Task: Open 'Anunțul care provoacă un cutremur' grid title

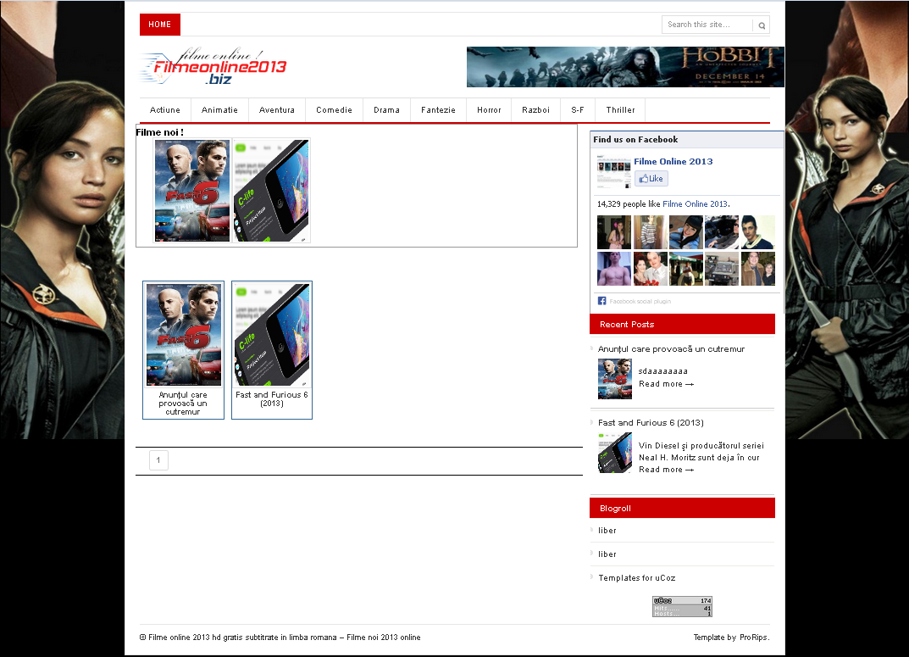Action: 183,403
